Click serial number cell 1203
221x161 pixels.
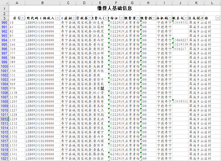[x=17, y=101]
